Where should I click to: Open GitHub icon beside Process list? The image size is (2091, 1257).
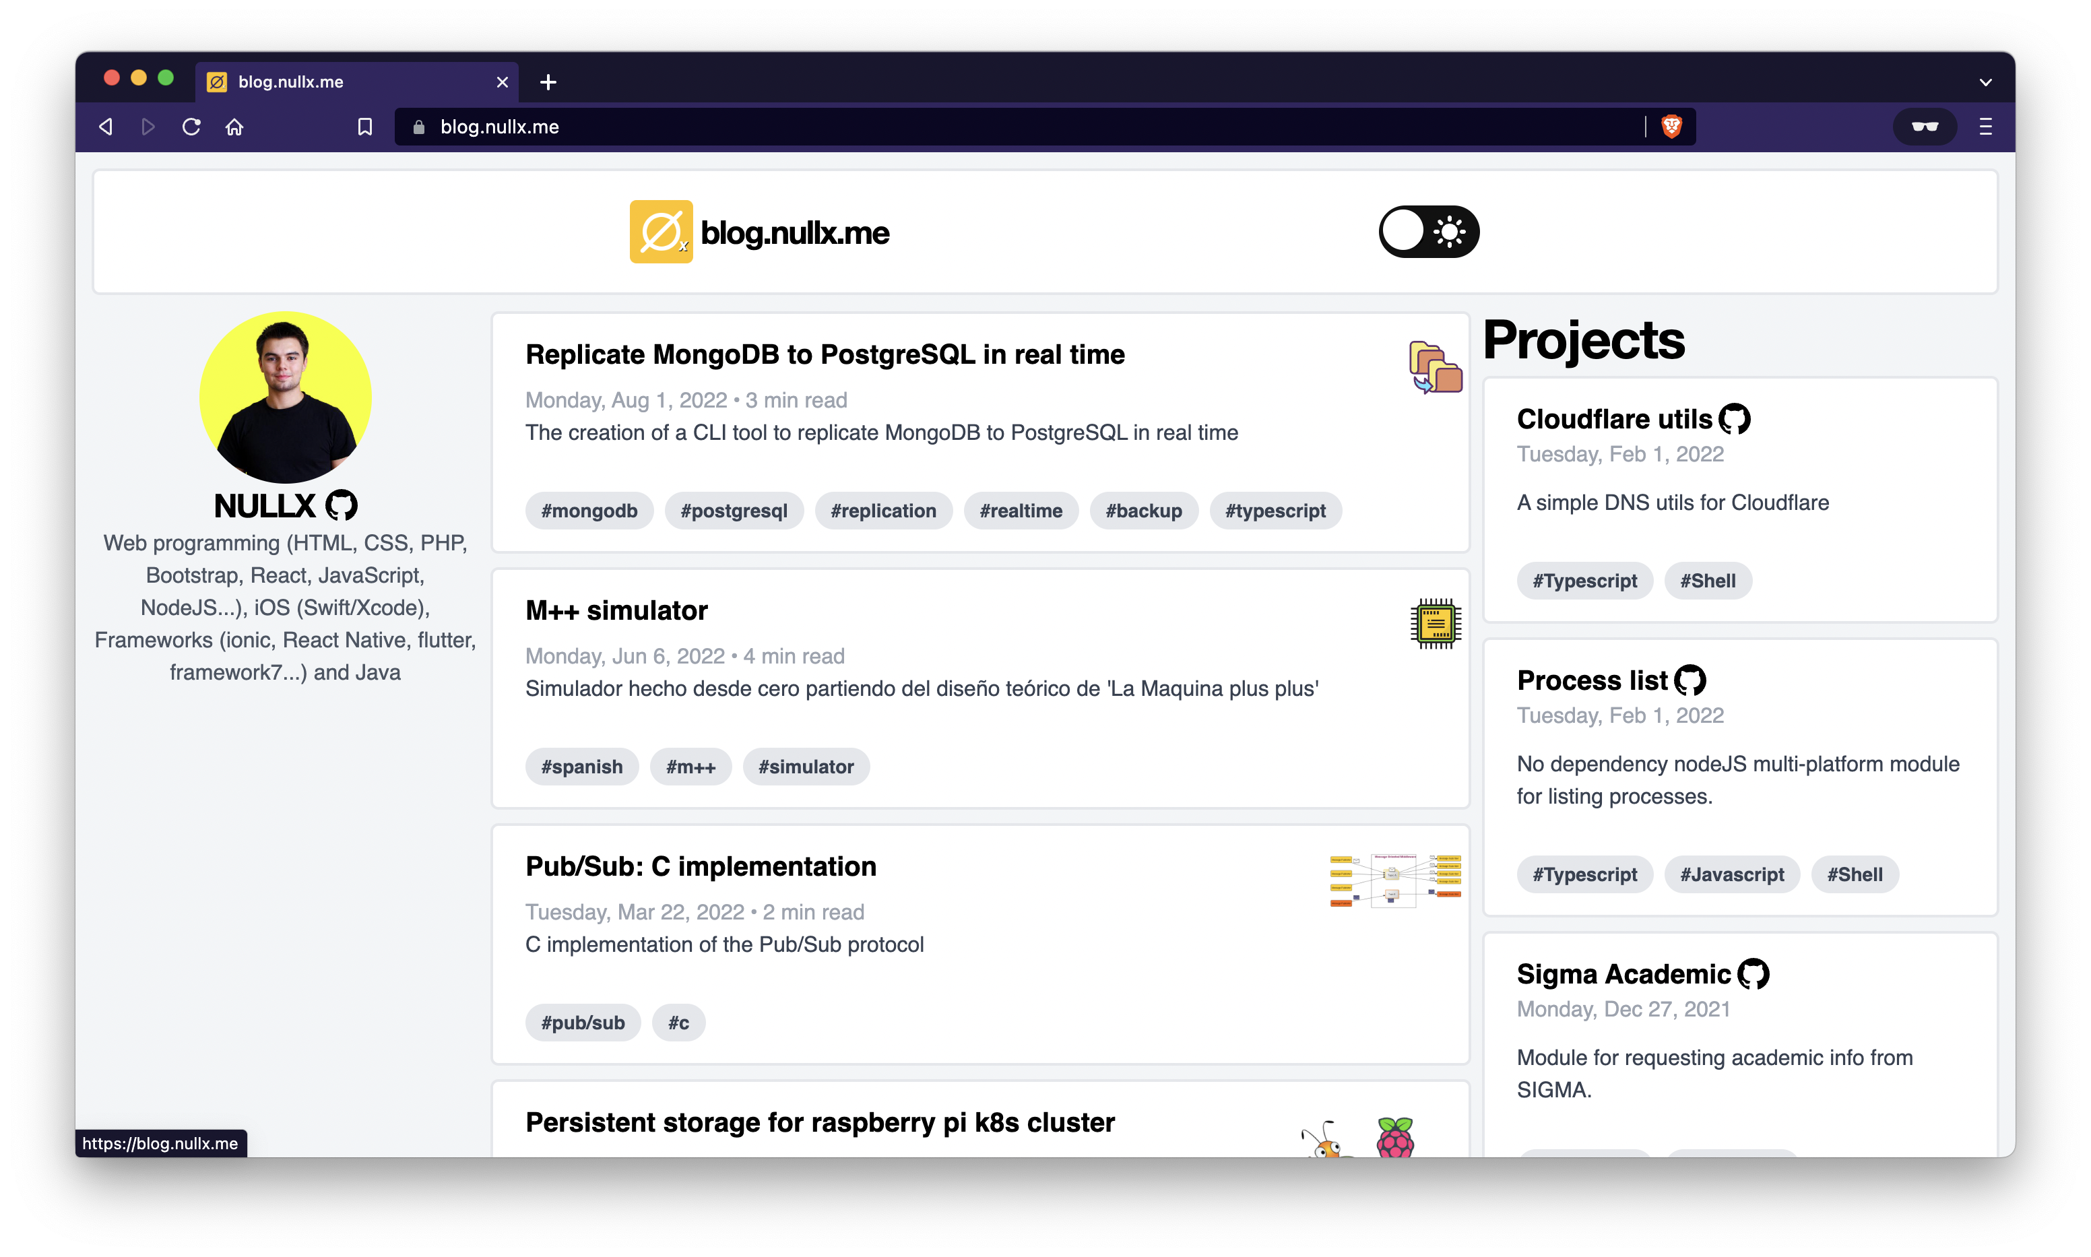pyautogui.click(x=1690, y=680)
